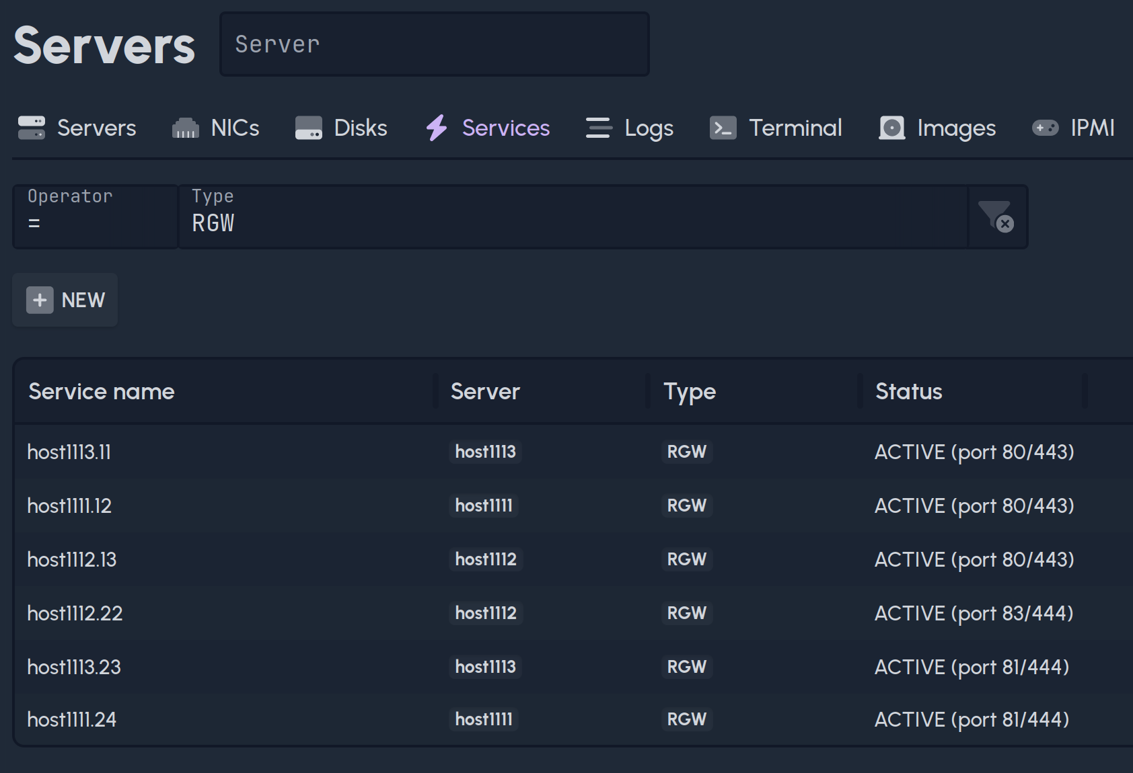This screenshot has height=773, width=1133.
Task: Click the Services lightning bolt icon
Action: tap(437, 128)
